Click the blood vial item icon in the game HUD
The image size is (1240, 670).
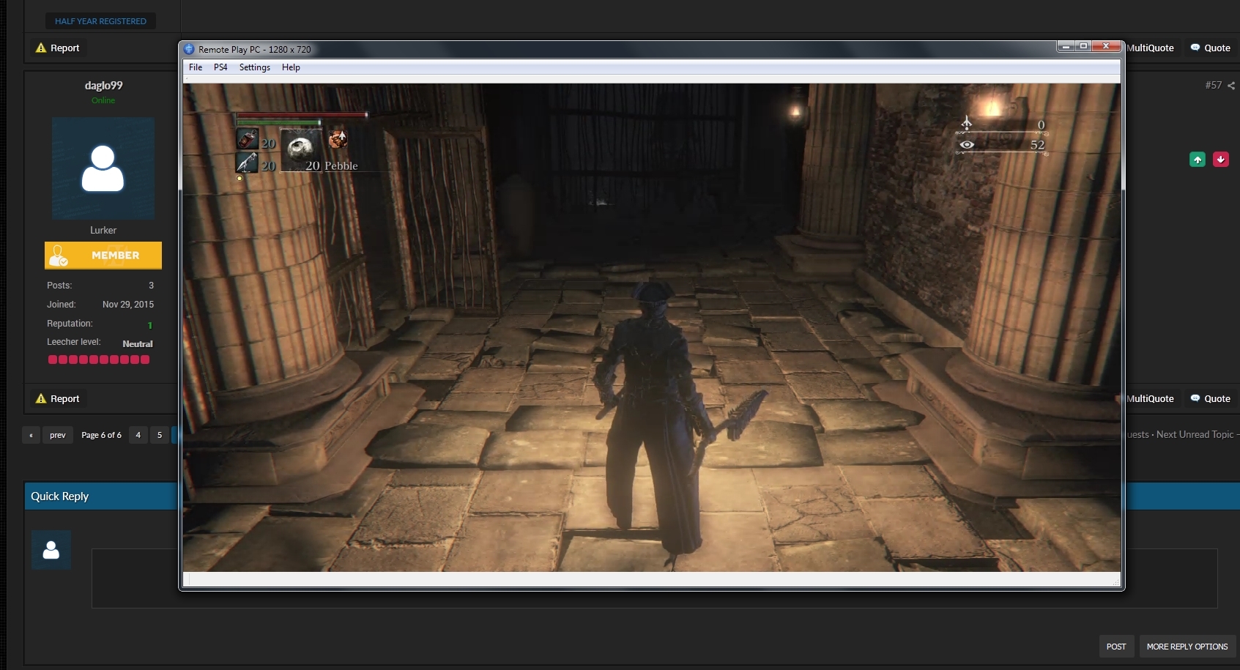[248, 139]
